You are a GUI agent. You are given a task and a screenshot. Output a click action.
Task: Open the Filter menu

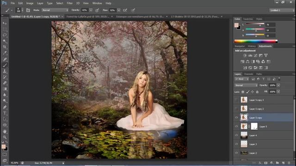[70, 3]
